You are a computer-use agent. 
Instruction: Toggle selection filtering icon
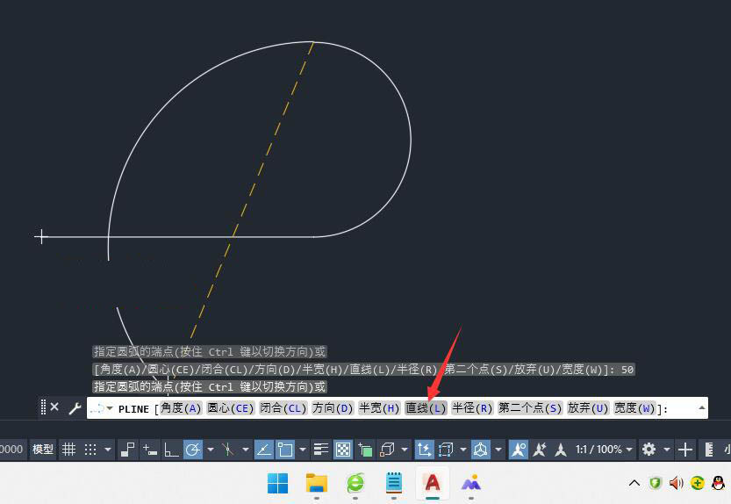click(x=446, y=450)
